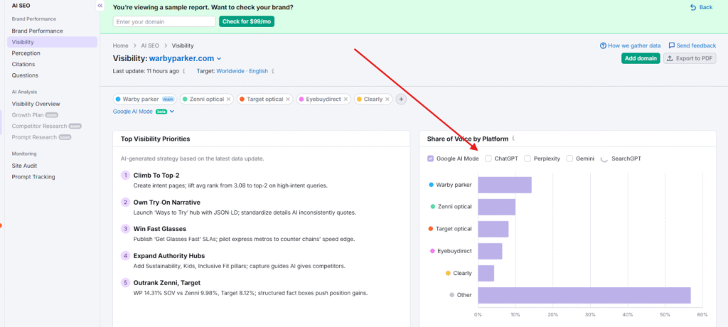Enable ChatGPT platform checkbox

click(488, 159)
